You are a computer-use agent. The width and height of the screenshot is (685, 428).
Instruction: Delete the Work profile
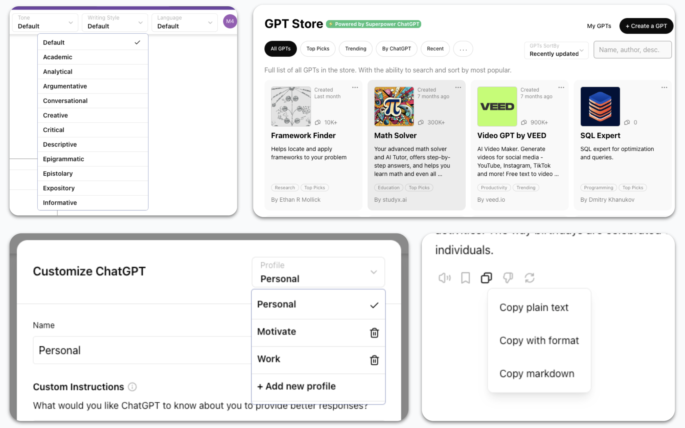point(374,360)
